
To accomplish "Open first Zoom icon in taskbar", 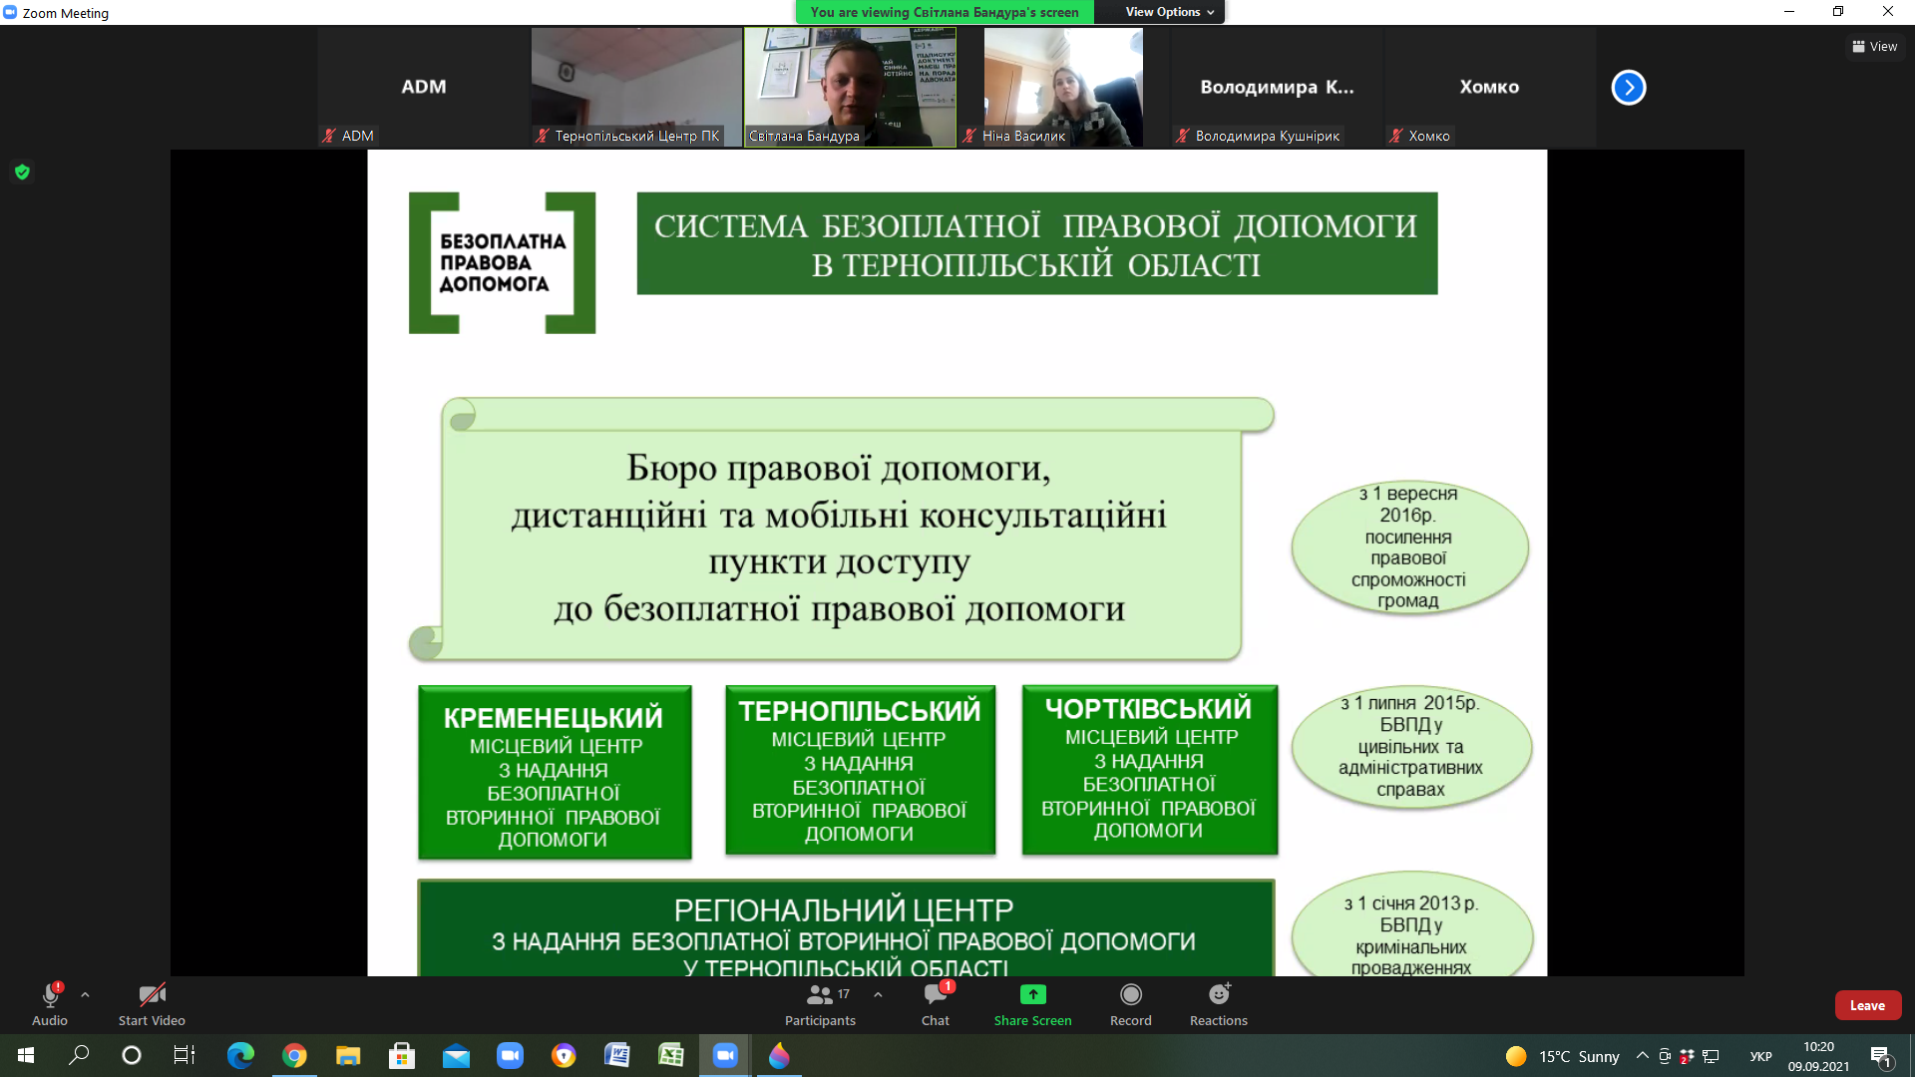I will pyautogui.click(x=510, y=1055).
